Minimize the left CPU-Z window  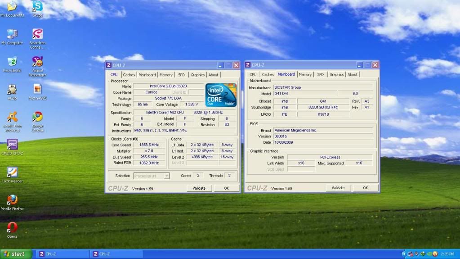coord(220,65)
